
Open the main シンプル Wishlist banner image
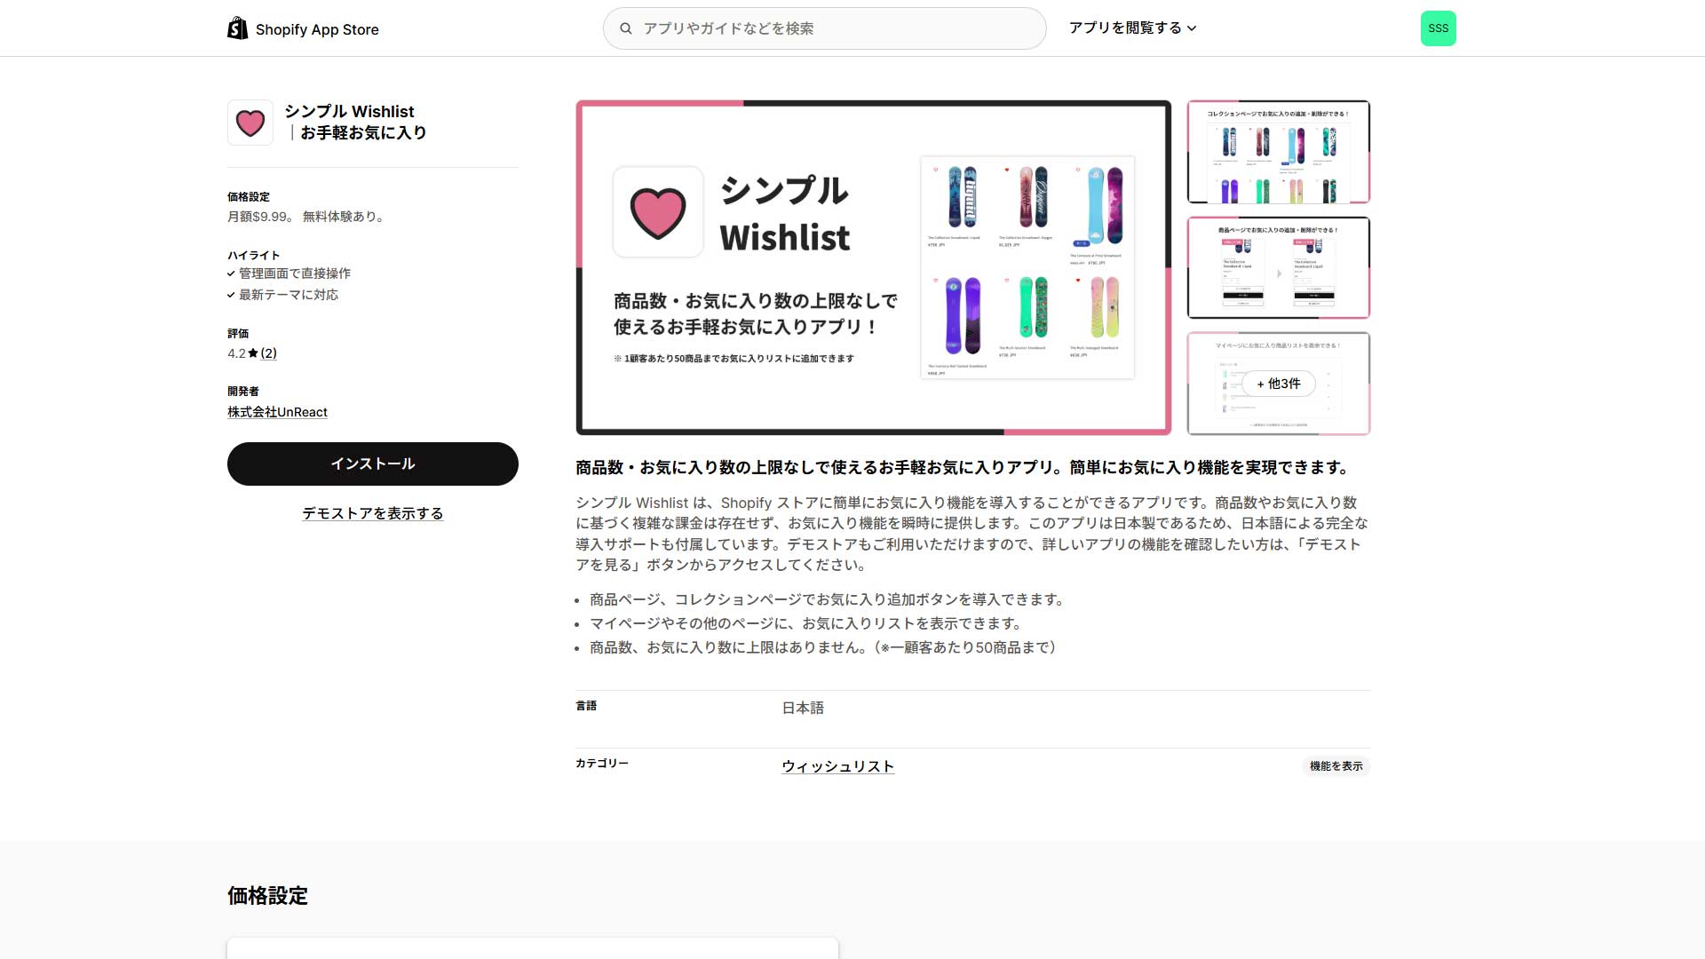click(x=874, y=267)
